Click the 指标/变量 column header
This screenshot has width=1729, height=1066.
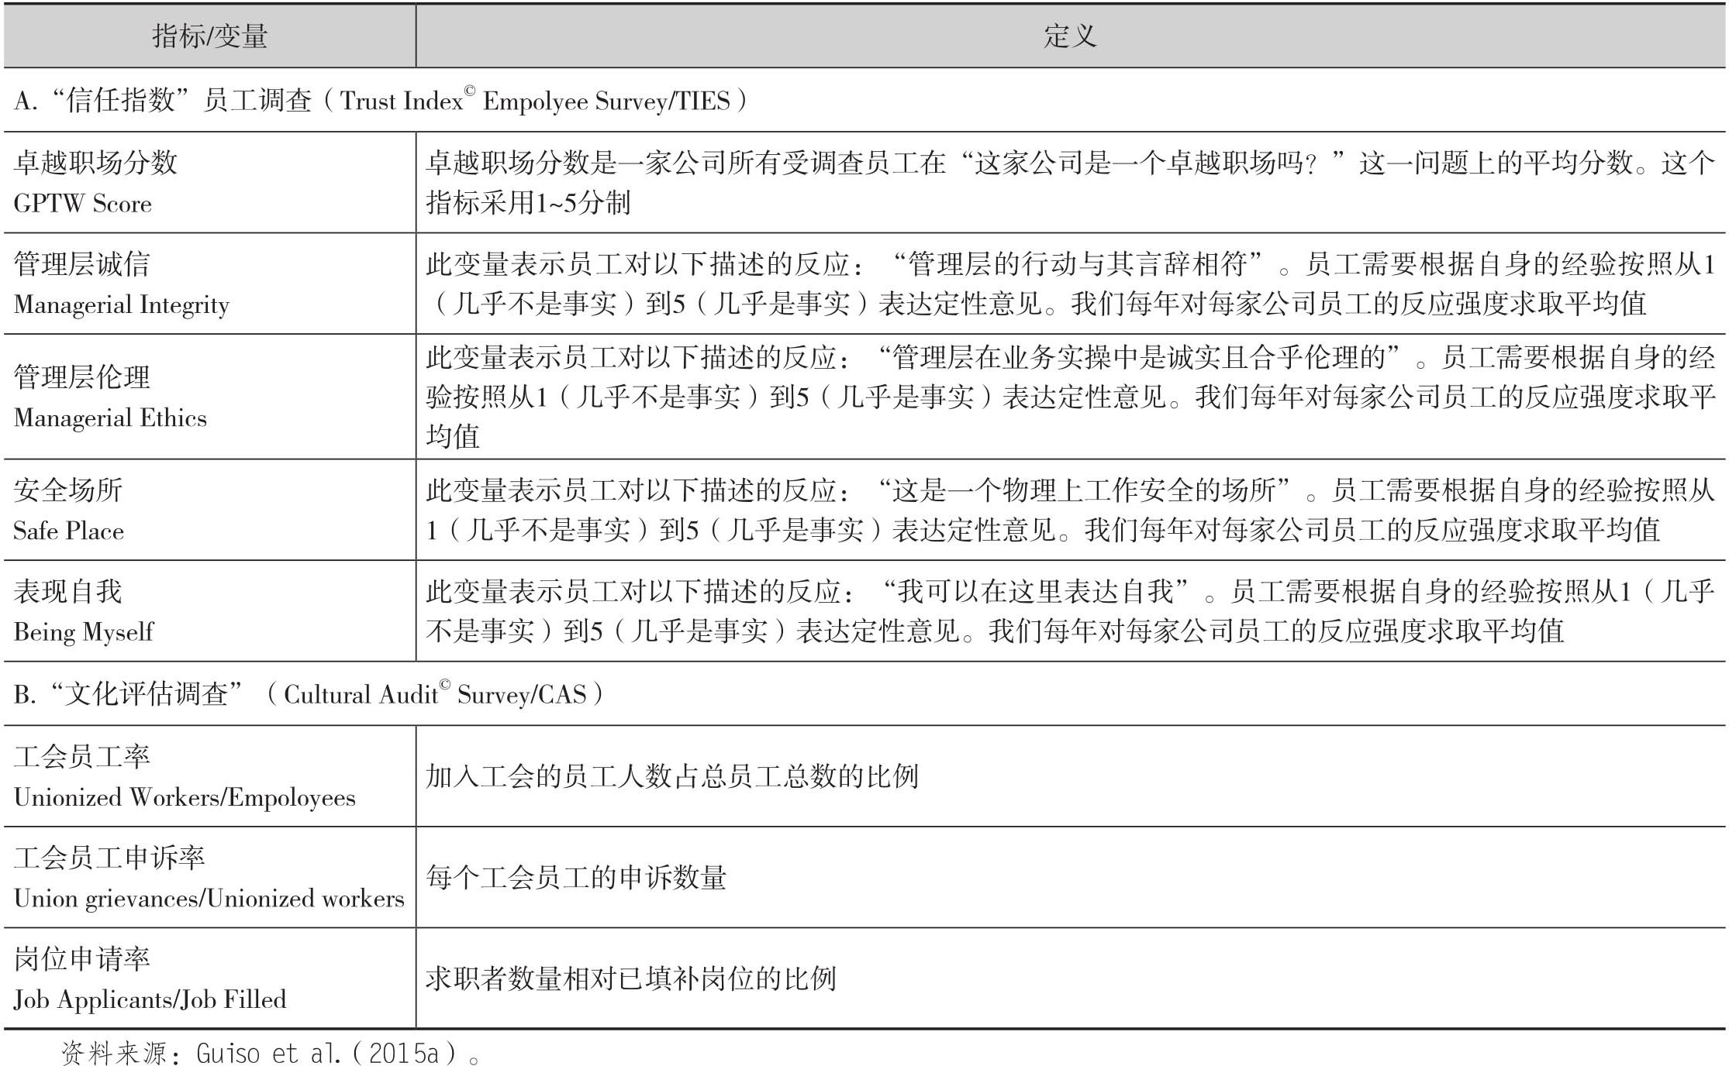click(x=209, y=36)
